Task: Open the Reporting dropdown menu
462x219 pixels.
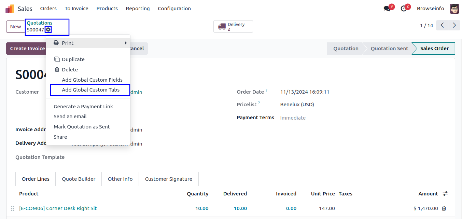Action: pyautogui.click(x=138, y=9)
